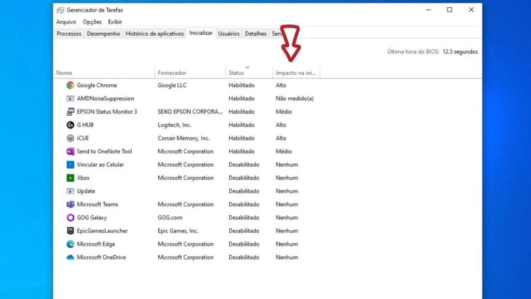Click the Google LLC publisher cell
Viewport: 531px width, 299px height.
172,85
